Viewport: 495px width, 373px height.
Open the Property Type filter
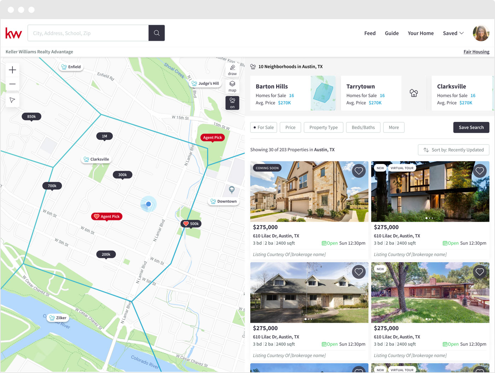tap(324, 128)
